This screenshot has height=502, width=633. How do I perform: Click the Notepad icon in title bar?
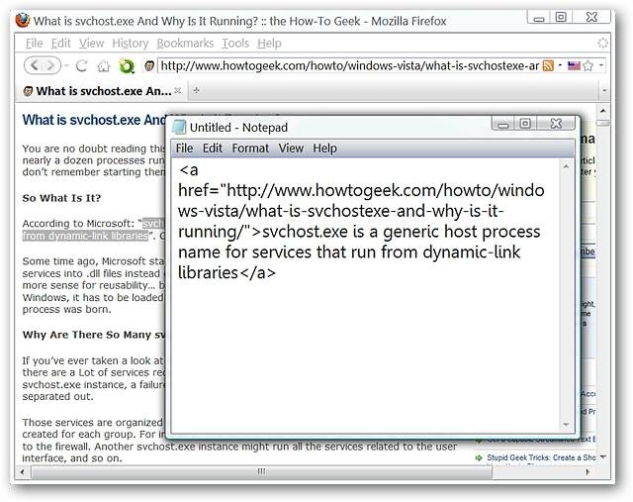(x=179, y=127)
